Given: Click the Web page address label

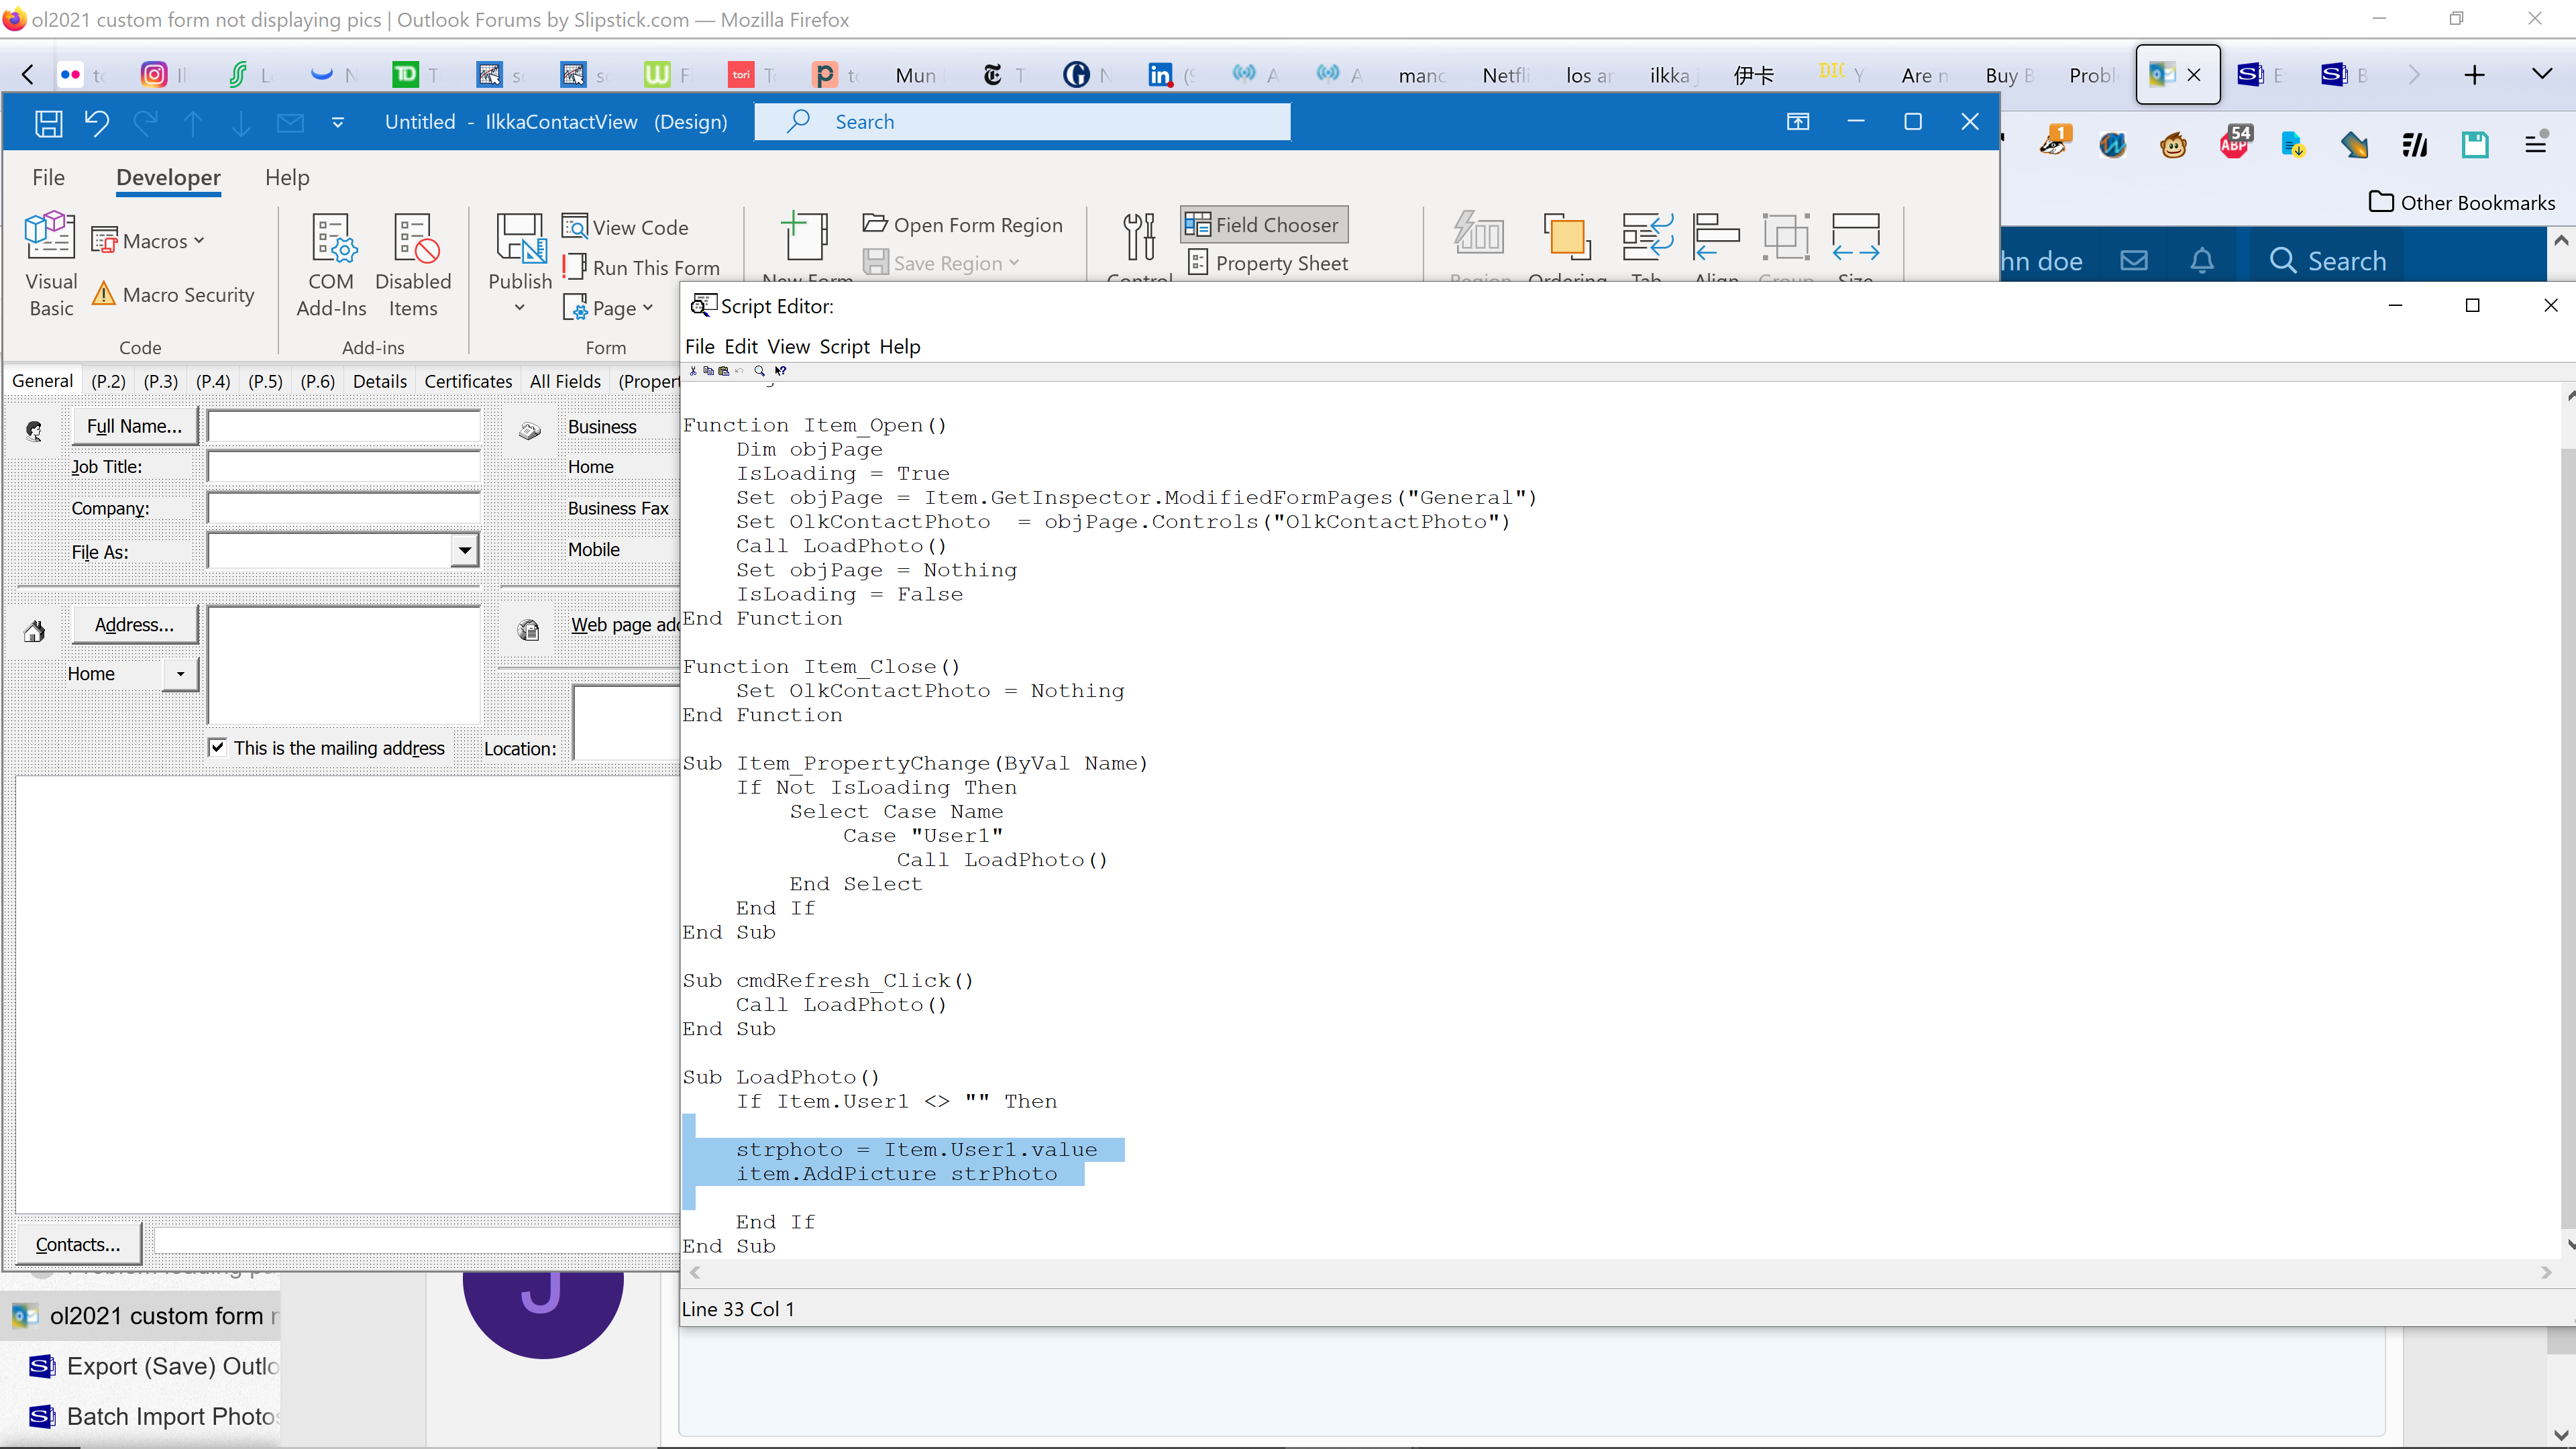Looking at the screenshot, I should (x=625, y=625).
